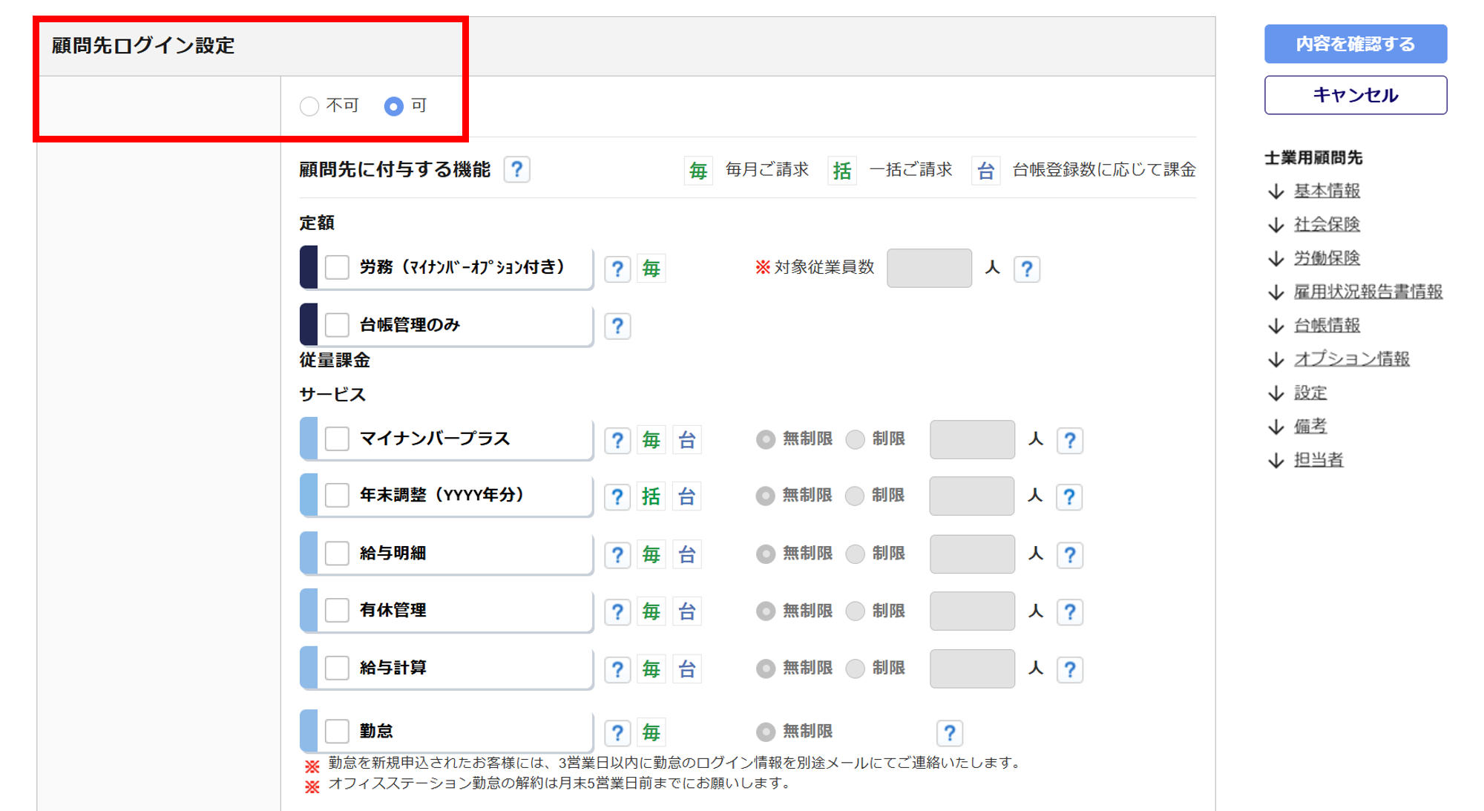Jump to 基本情報 section link

(1327, 191)
